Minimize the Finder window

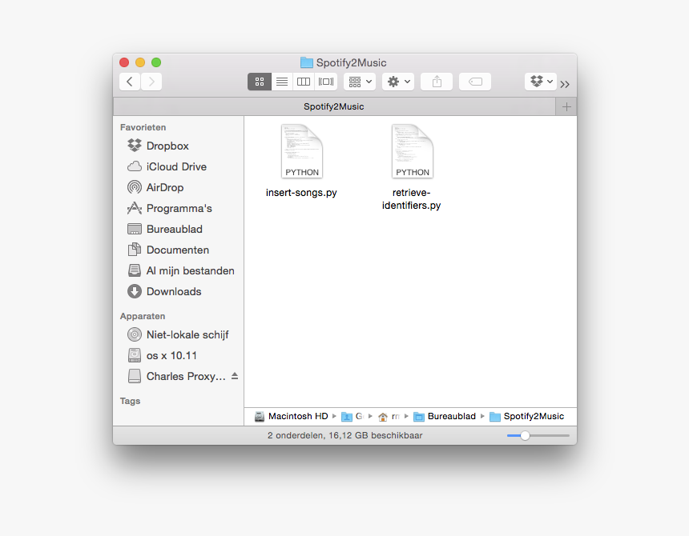click(x=140, y=62)
